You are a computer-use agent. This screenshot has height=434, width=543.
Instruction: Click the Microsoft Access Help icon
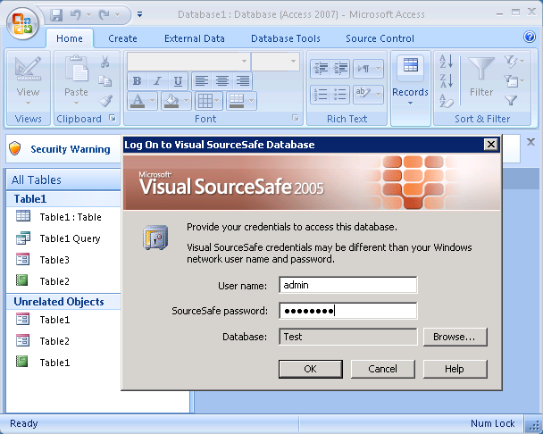point(530,38)
